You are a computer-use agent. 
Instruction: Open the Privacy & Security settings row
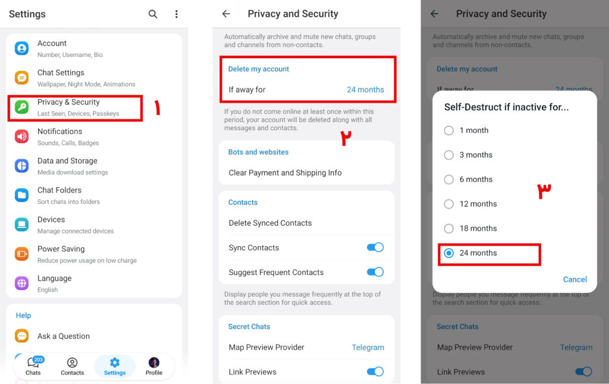[x=75, y=107]
